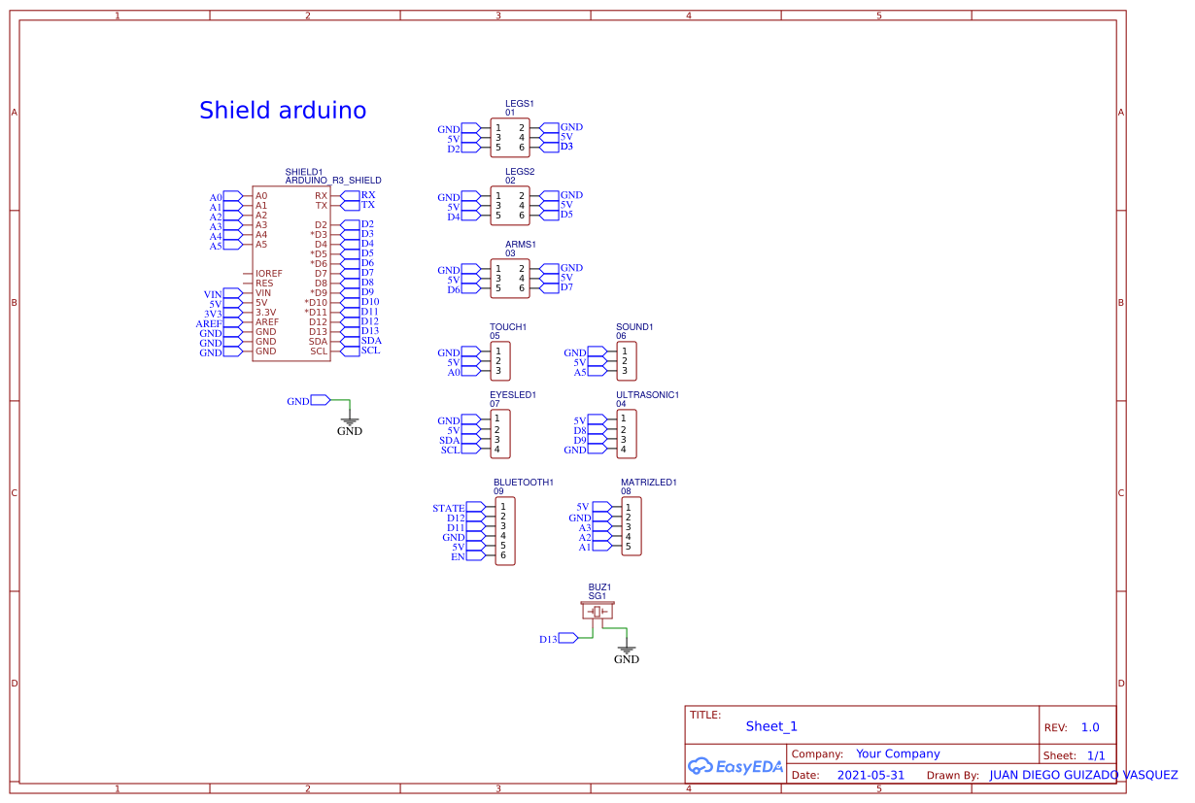Click the sheet count 1/1

(1096, 754)
